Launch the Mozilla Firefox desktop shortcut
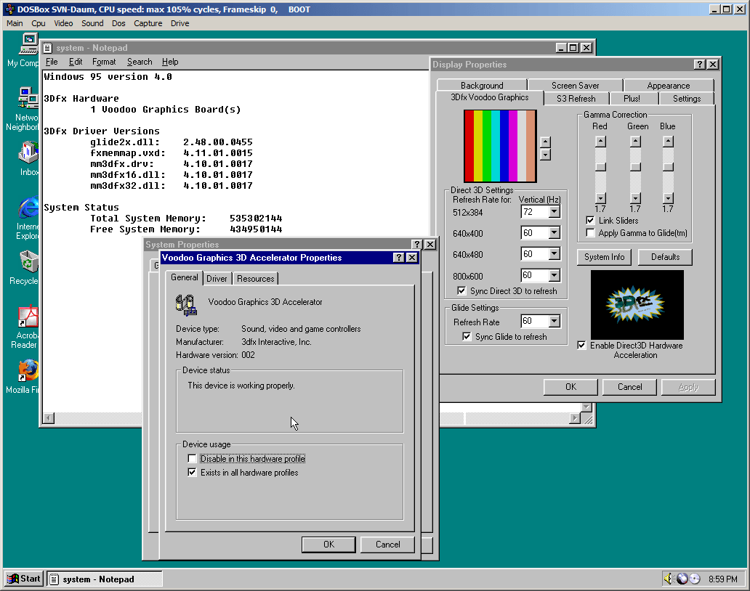Viewport: 750px width, 591px height. coord(28,370)
